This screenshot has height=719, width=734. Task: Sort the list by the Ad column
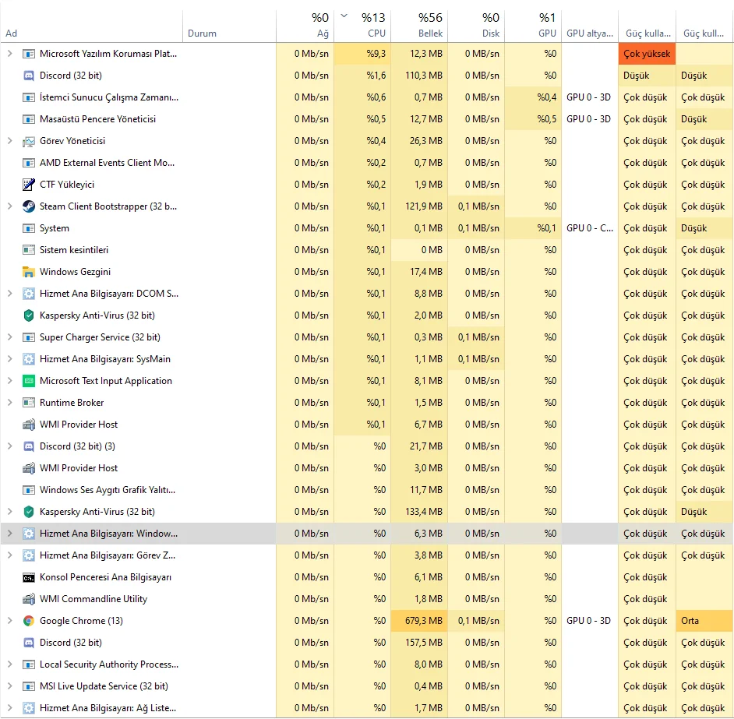[x=12, y=33]
